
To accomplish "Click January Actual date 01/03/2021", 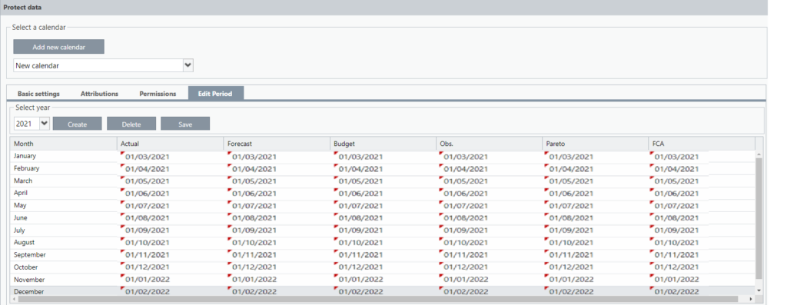I will 148,157.
